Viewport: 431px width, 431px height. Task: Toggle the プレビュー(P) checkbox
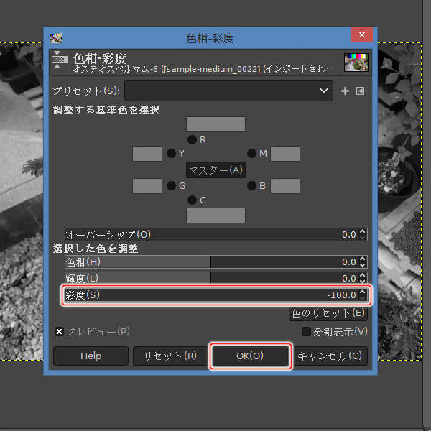click(x=59, y=332)
